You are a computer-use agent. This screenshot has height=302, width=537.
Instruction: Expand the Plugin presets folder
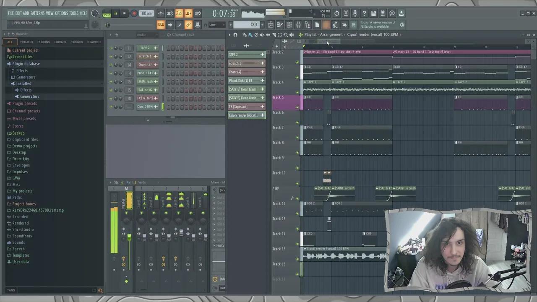(x=24, y=104)
